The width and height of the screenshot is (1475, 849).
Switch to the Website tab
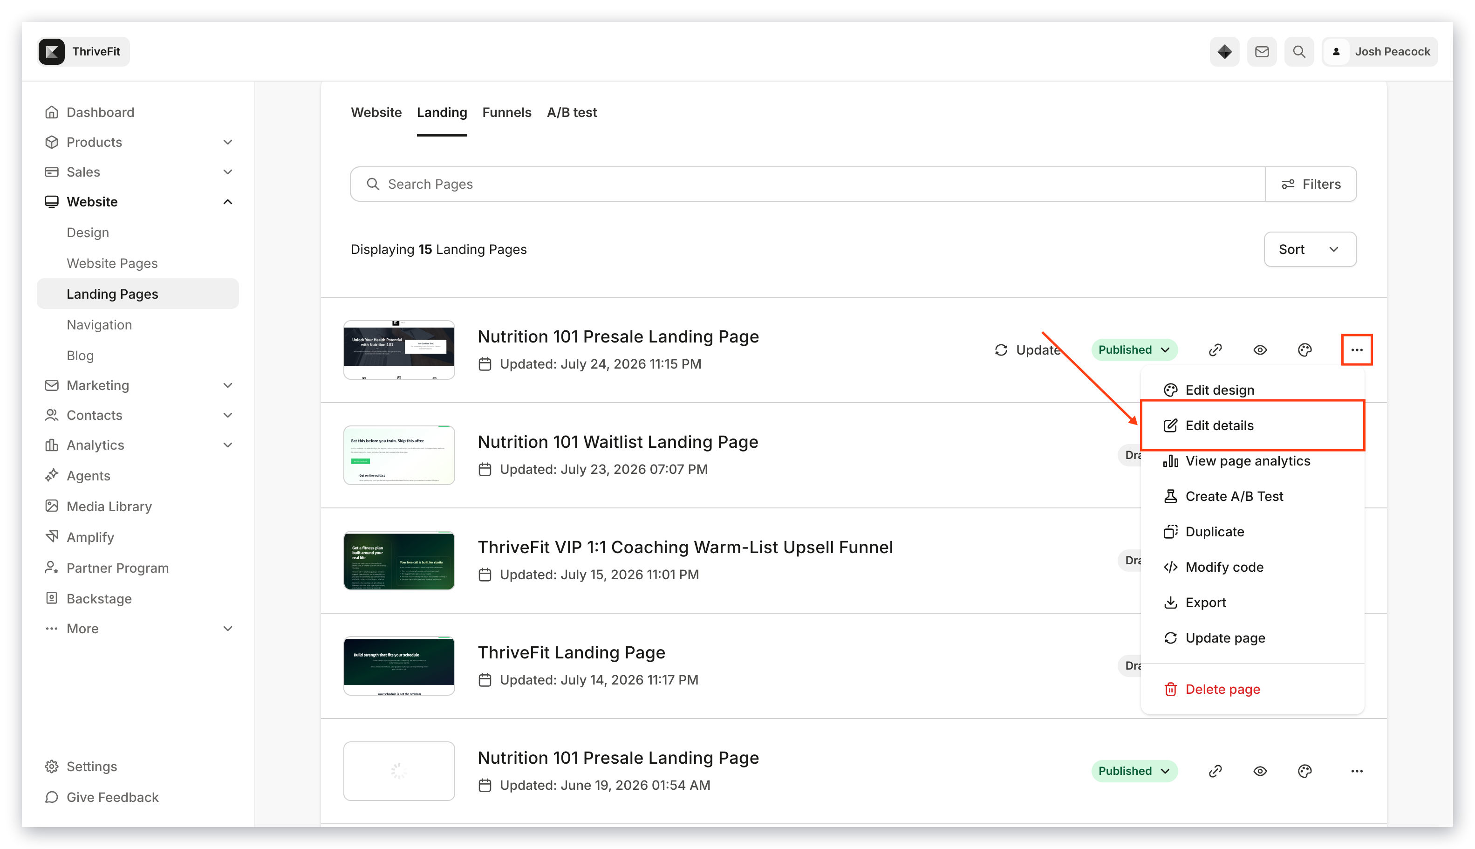(376, 112)
